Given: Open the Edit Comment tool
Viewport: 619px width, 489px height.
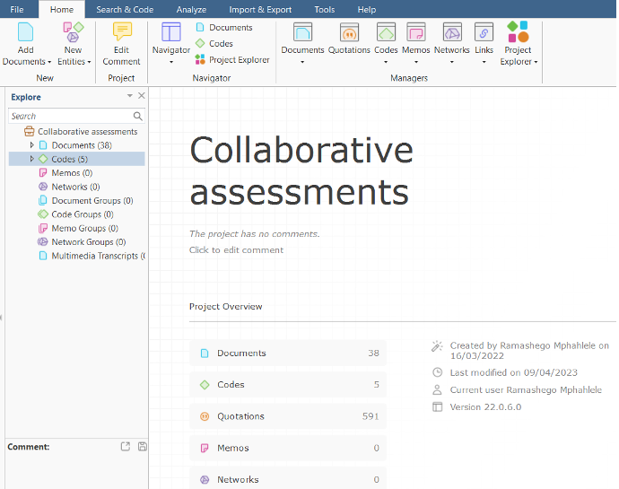Looking at the screenshot, I should [121, 34].
